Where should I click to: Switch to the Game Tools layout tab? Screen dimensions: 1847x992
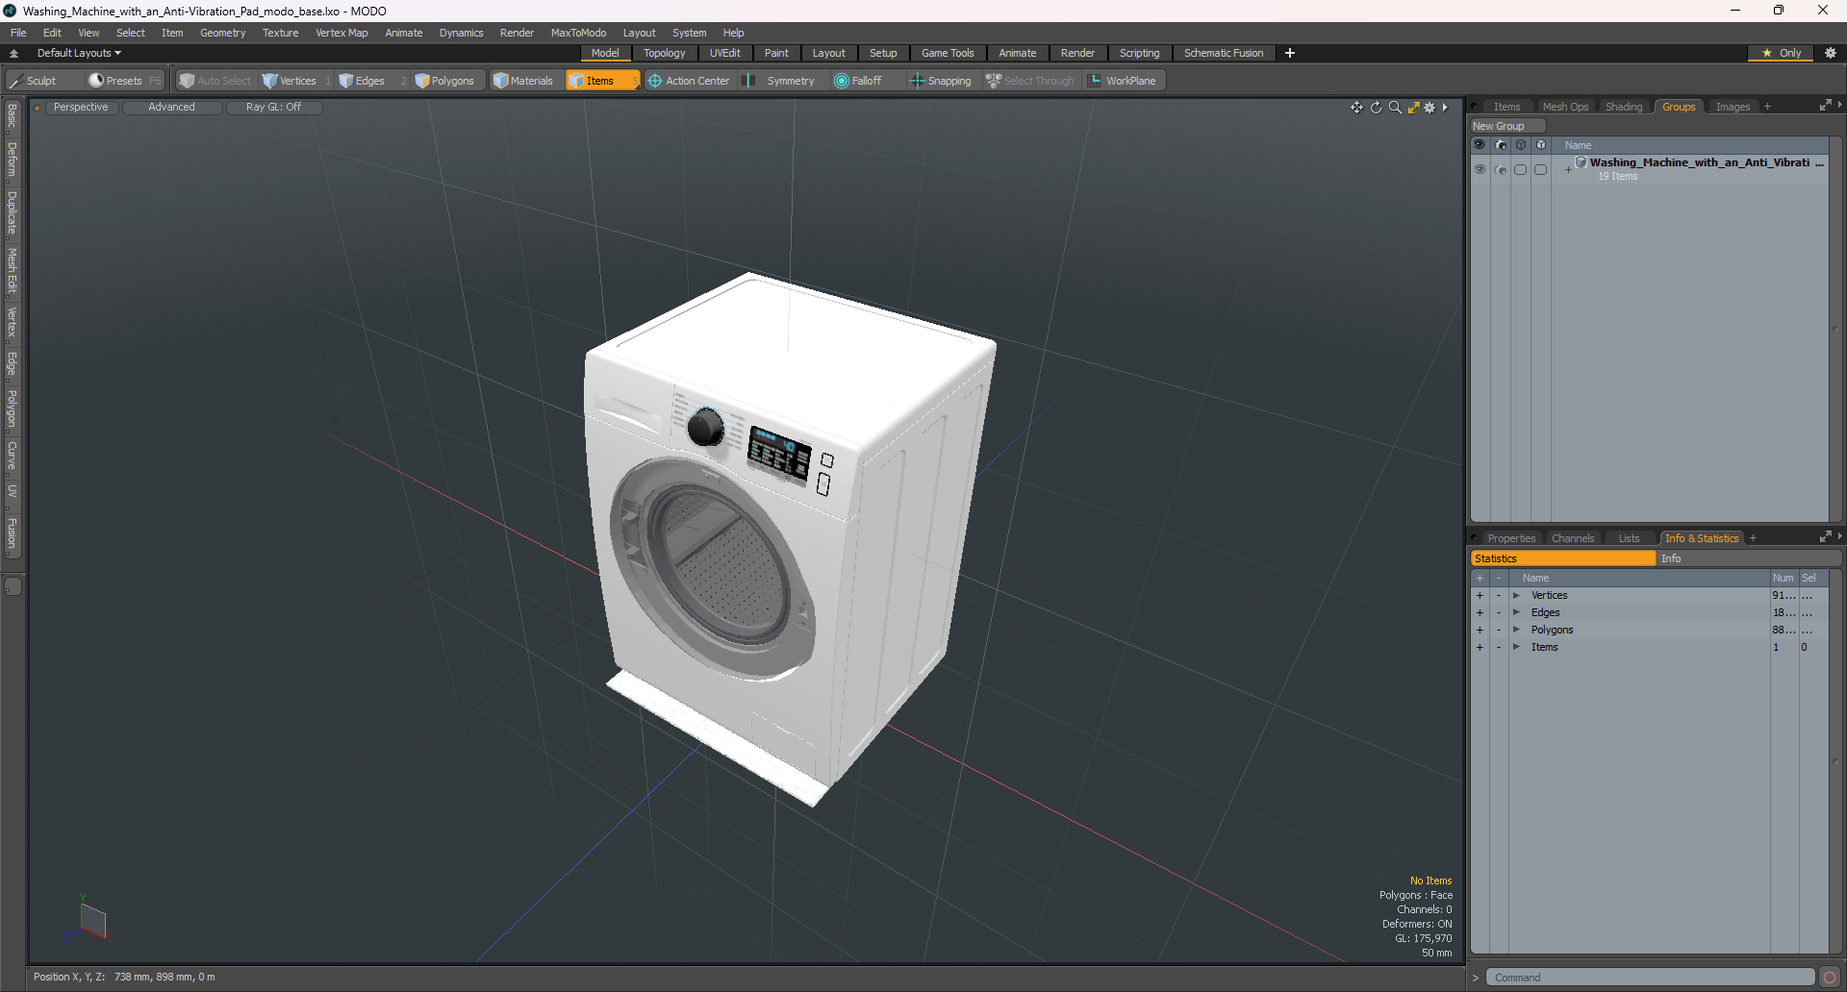point(948,53)
